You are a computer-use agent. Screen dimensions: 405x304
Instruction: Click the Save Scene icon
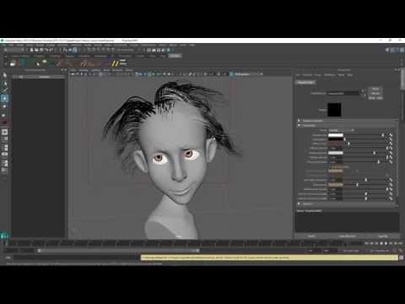coord(41,50)
